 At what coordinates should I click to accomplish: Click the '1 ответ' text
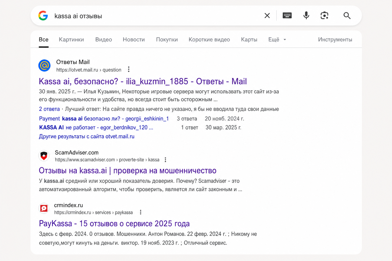[190, 127]
